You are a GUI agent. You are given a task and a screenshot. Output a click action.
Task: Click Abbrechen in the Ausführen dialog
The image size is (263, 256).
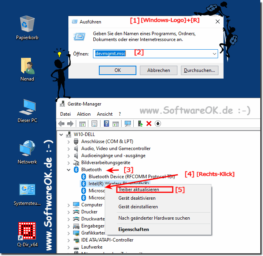click(x=159, y=70)
